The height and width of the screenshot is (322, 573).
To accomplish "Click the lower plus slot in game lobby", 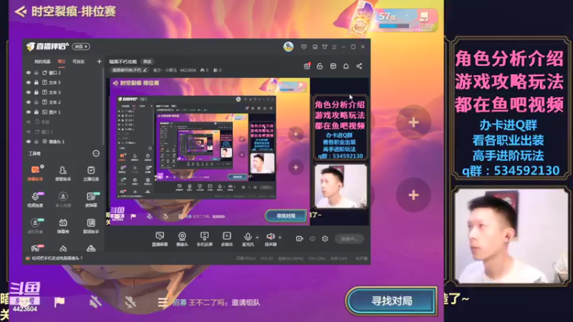I will tap(413, 195).
